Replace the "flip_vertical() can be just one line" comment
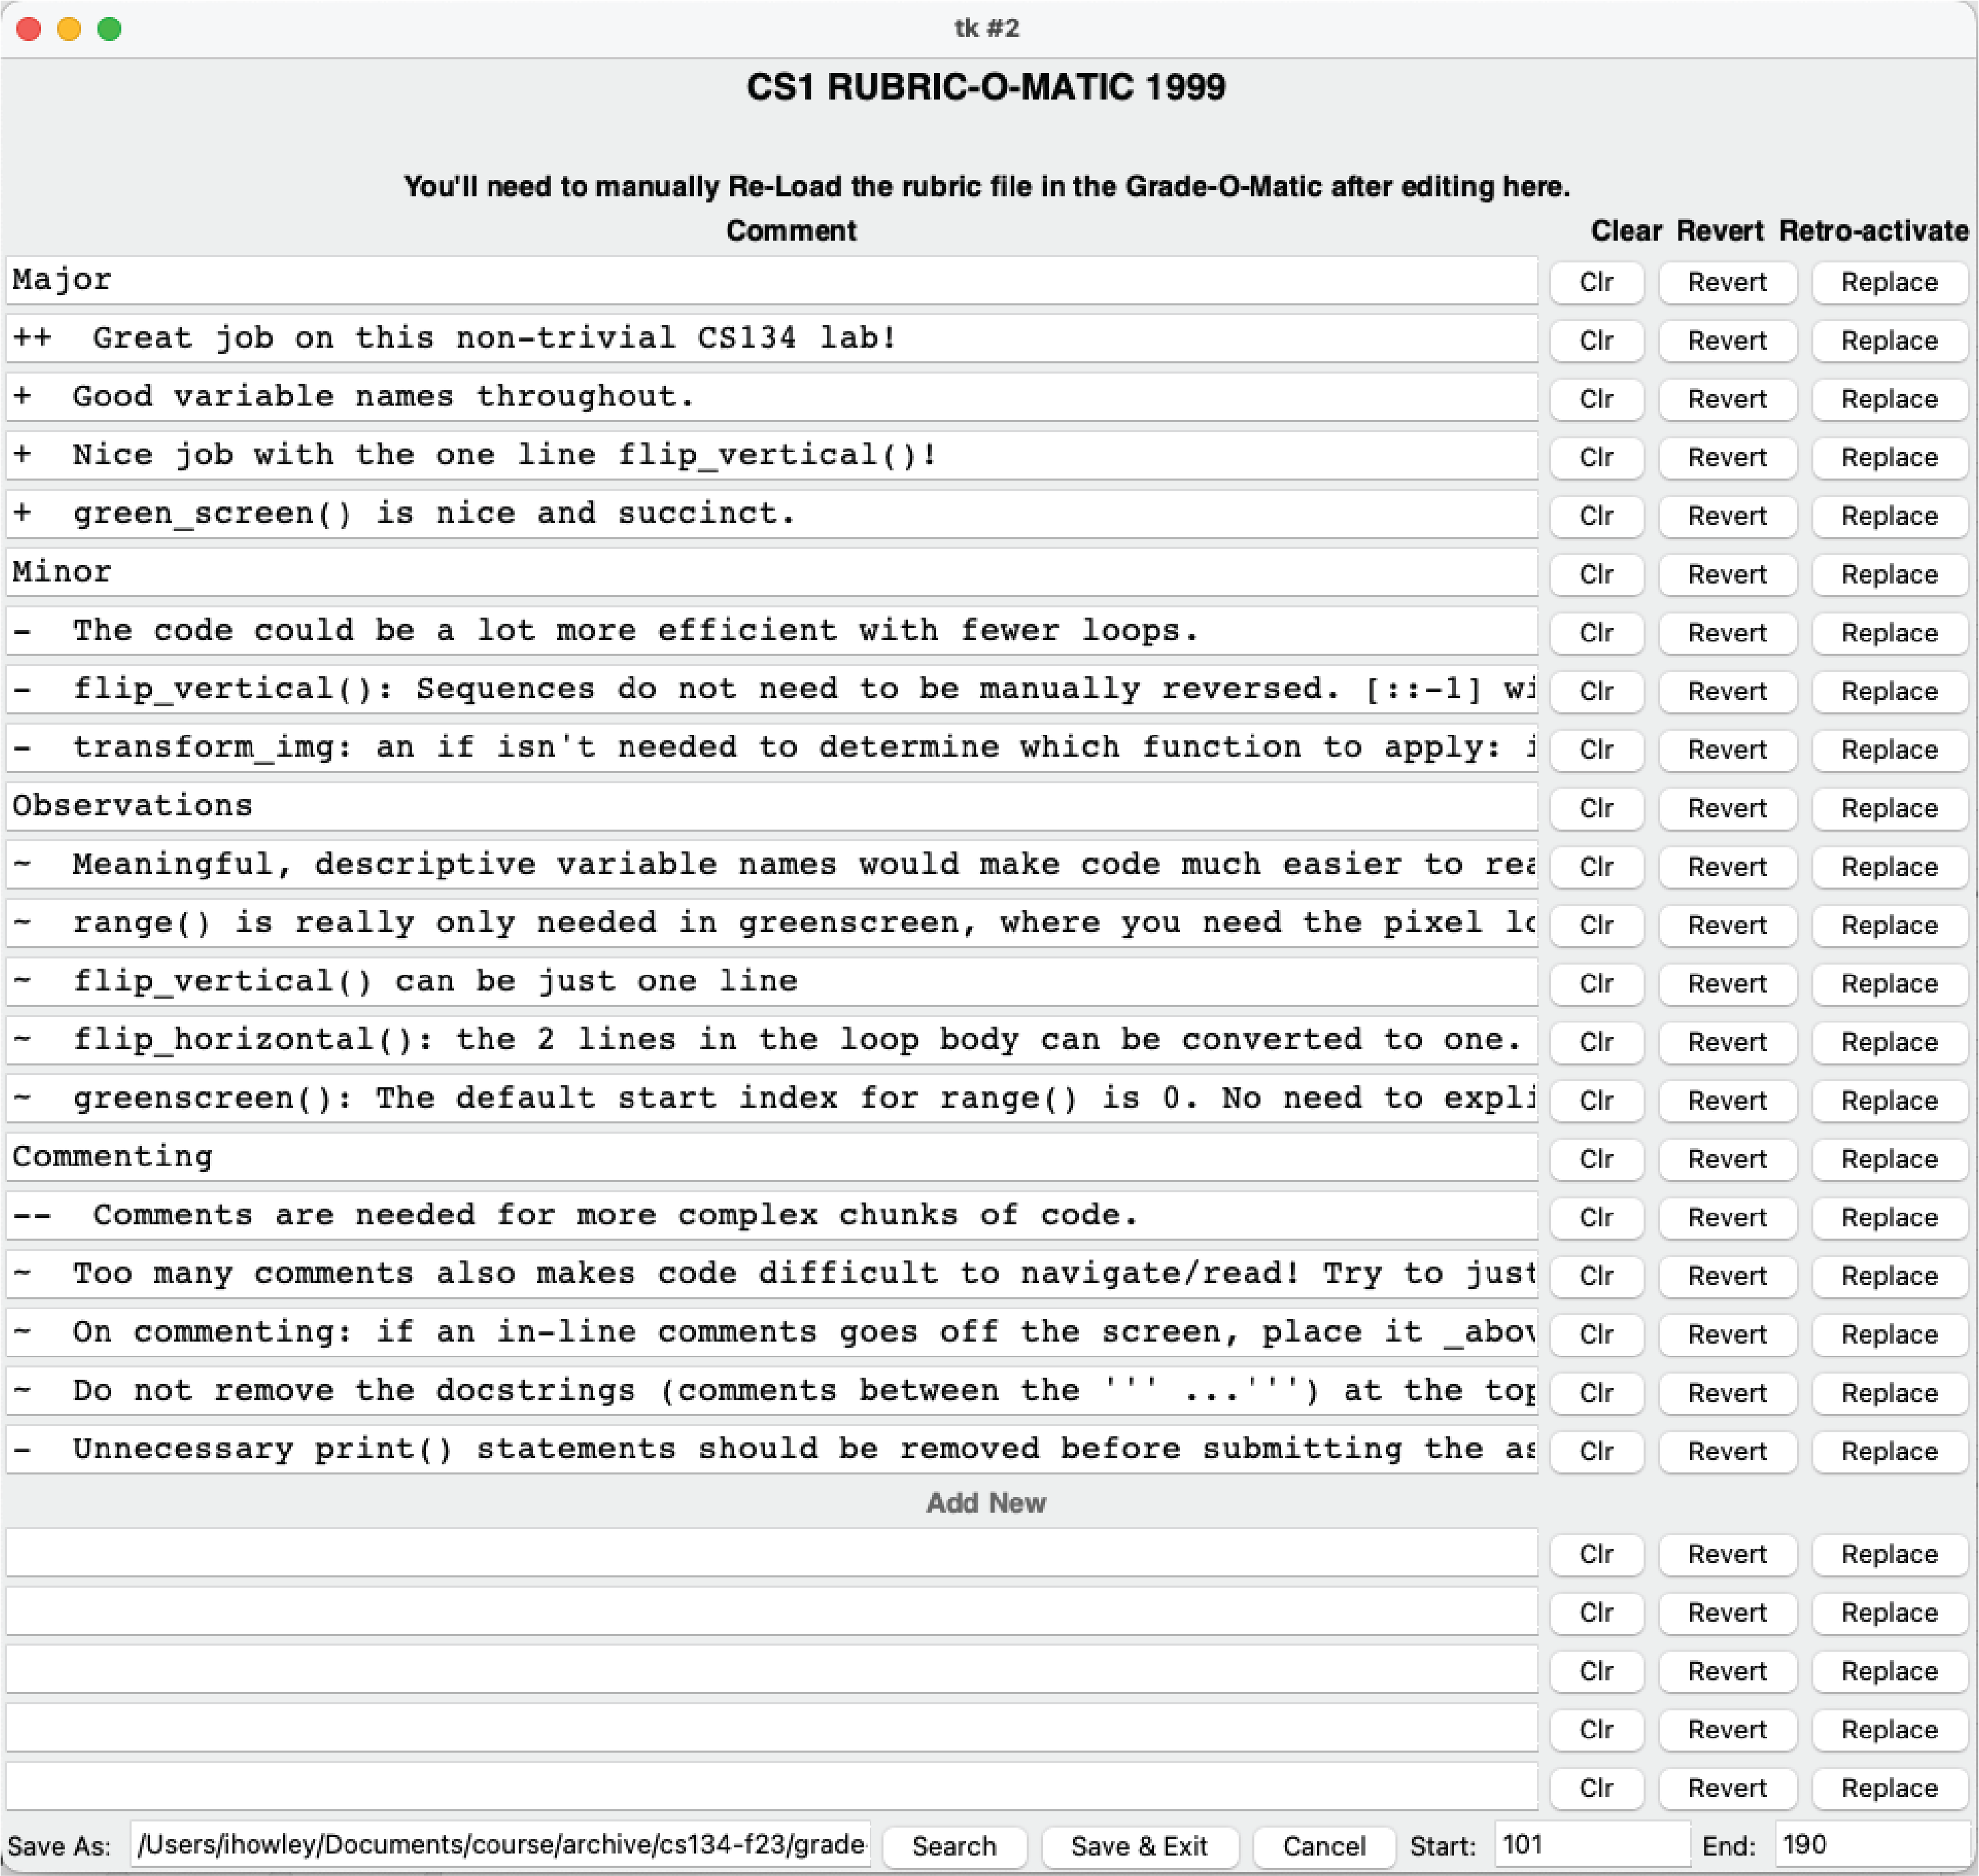The width and height of the screenshot is (1979, 1876). pyautogui.click(x=1890, y=983)
